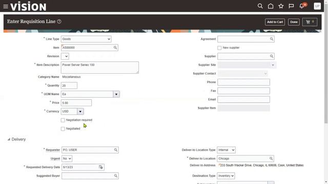The height and width of the screenshot is (184, 328).
Task: Click the Done button
Action: tap(294, 22)
